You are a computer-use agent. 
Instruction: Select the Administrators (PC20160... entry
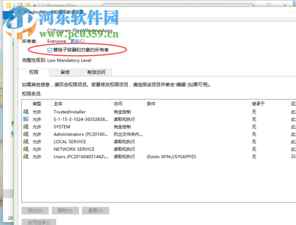(x=159, y=134)
